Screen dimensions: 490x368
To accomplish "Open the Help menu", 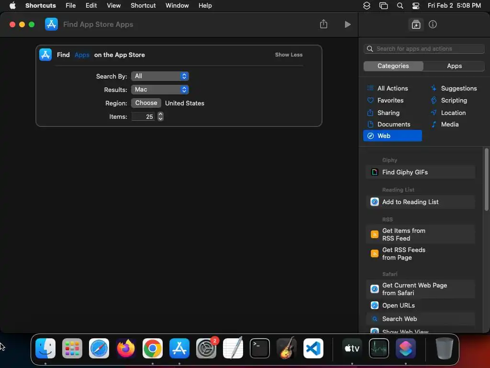I will tap(205, 6).
